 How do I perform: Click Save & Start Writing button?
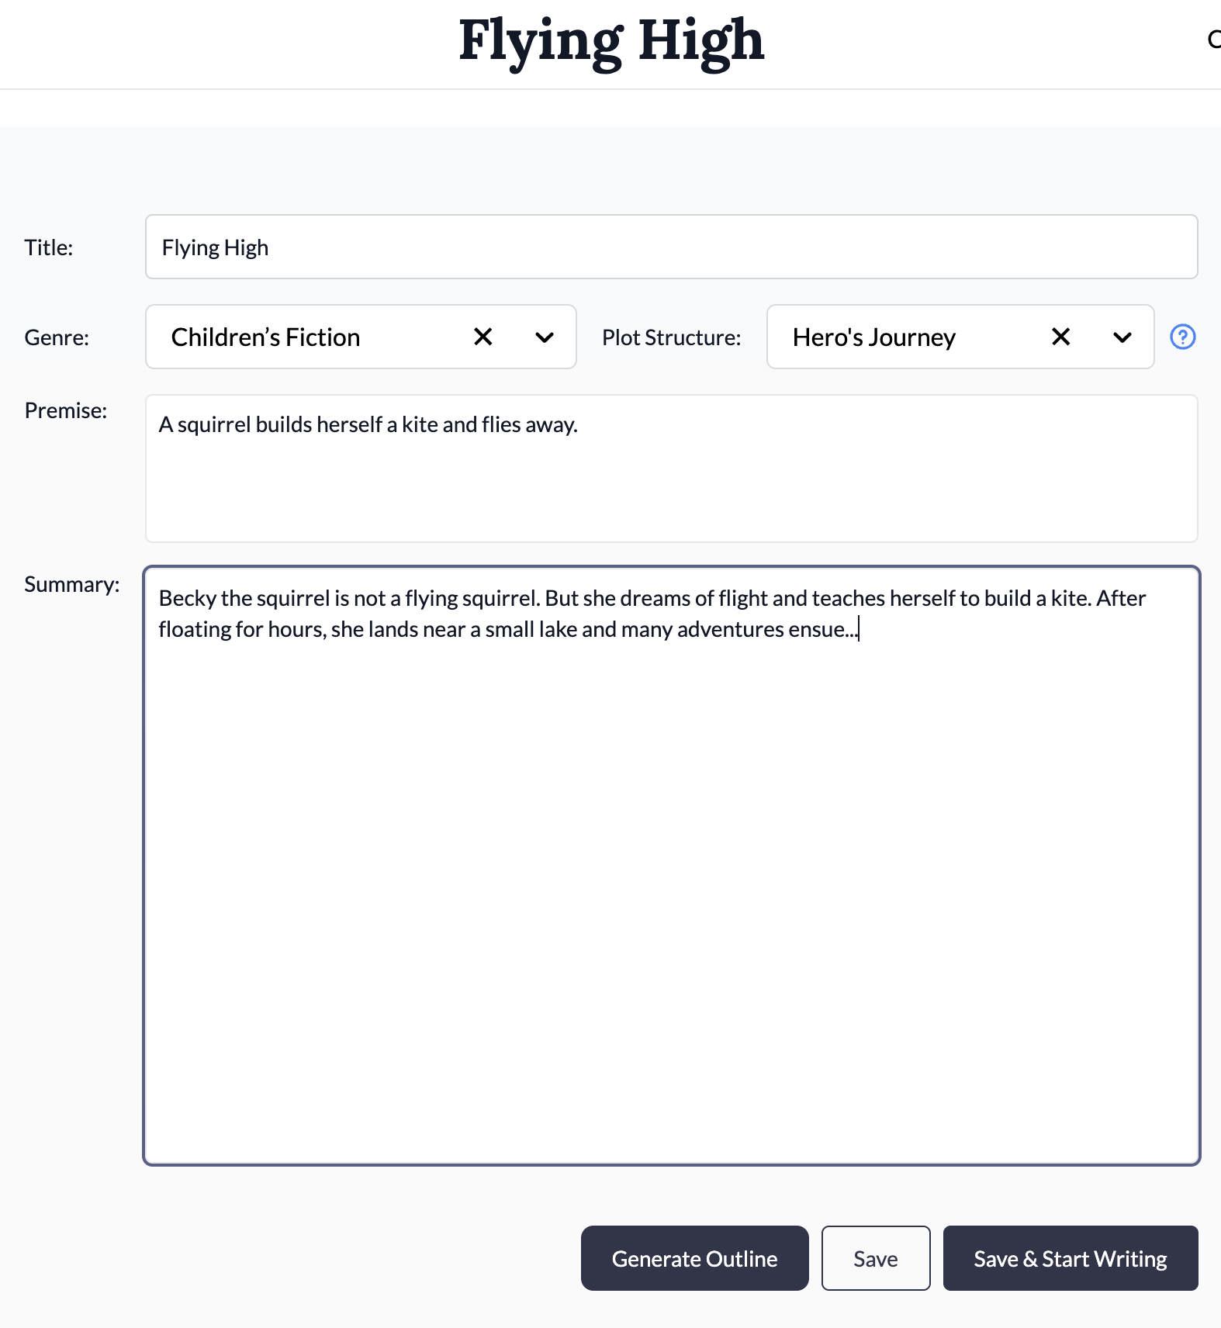coord(1071,1258)
